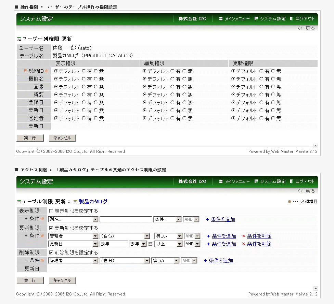Click the page-top arrow icon in the ユーザー列権限 panel

315,146
